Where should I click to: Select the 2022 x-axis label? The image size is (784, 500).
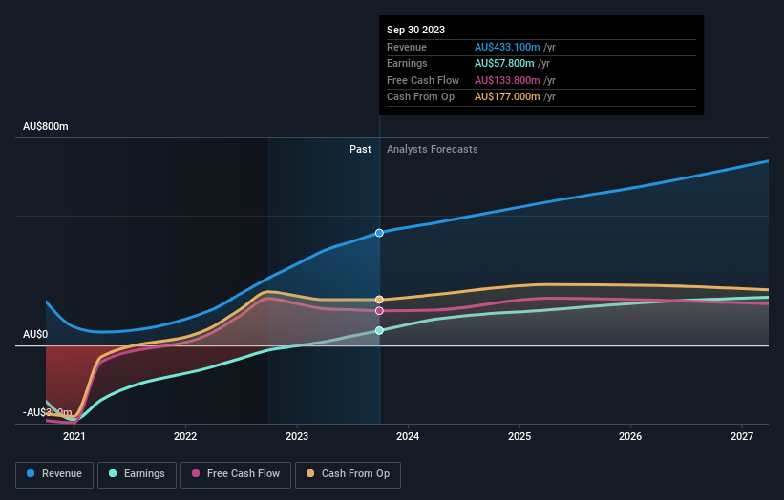185,436
